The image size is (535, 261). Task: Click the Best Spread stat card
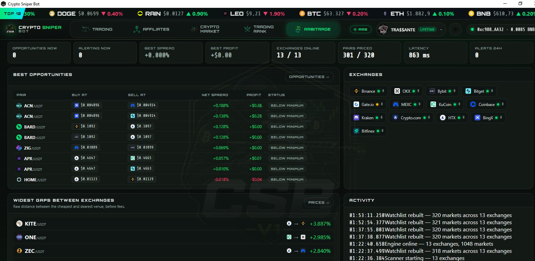pos(171,52)
